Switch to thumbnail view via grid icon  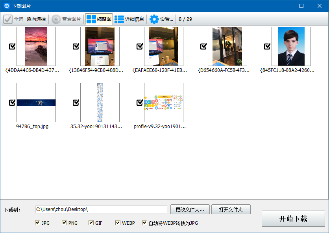tap(91, 19)
